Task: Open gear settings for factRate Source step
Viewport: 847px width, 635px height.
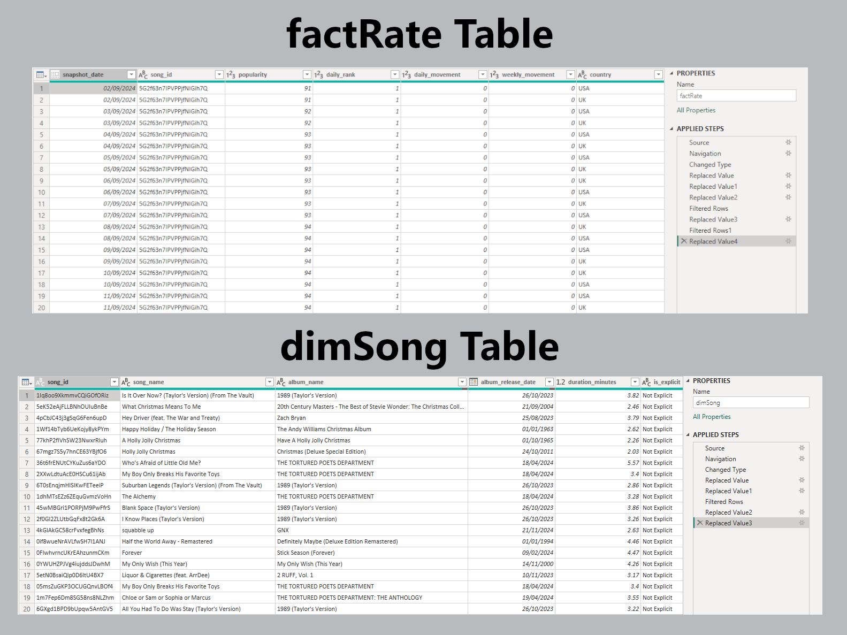Action: 788,142
